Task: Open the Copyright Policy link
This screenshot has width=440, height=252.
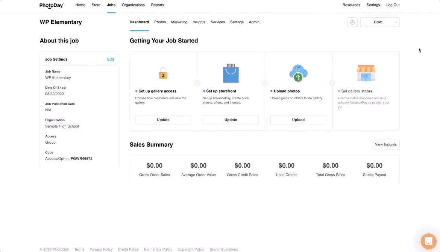Action: tap(191, 249)
